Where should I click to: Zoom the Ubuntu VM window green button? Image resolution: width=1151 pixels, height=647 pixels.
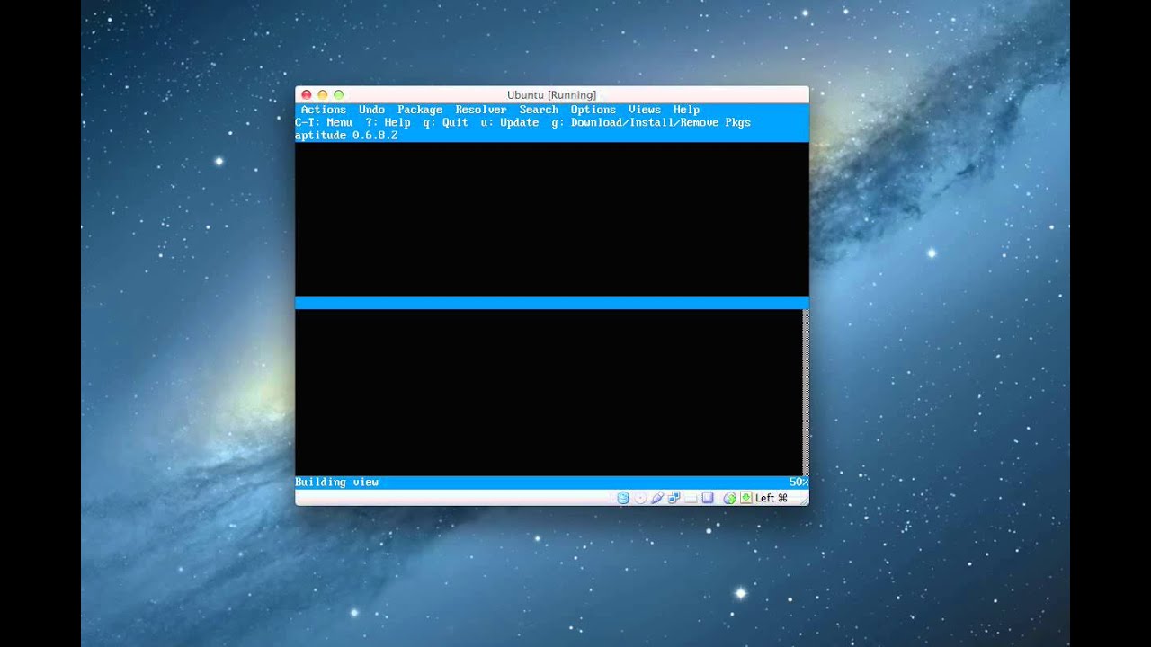338,94
